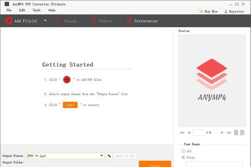Open the File menu
Viewport: 251px width, 167px height.
point(9,10)
